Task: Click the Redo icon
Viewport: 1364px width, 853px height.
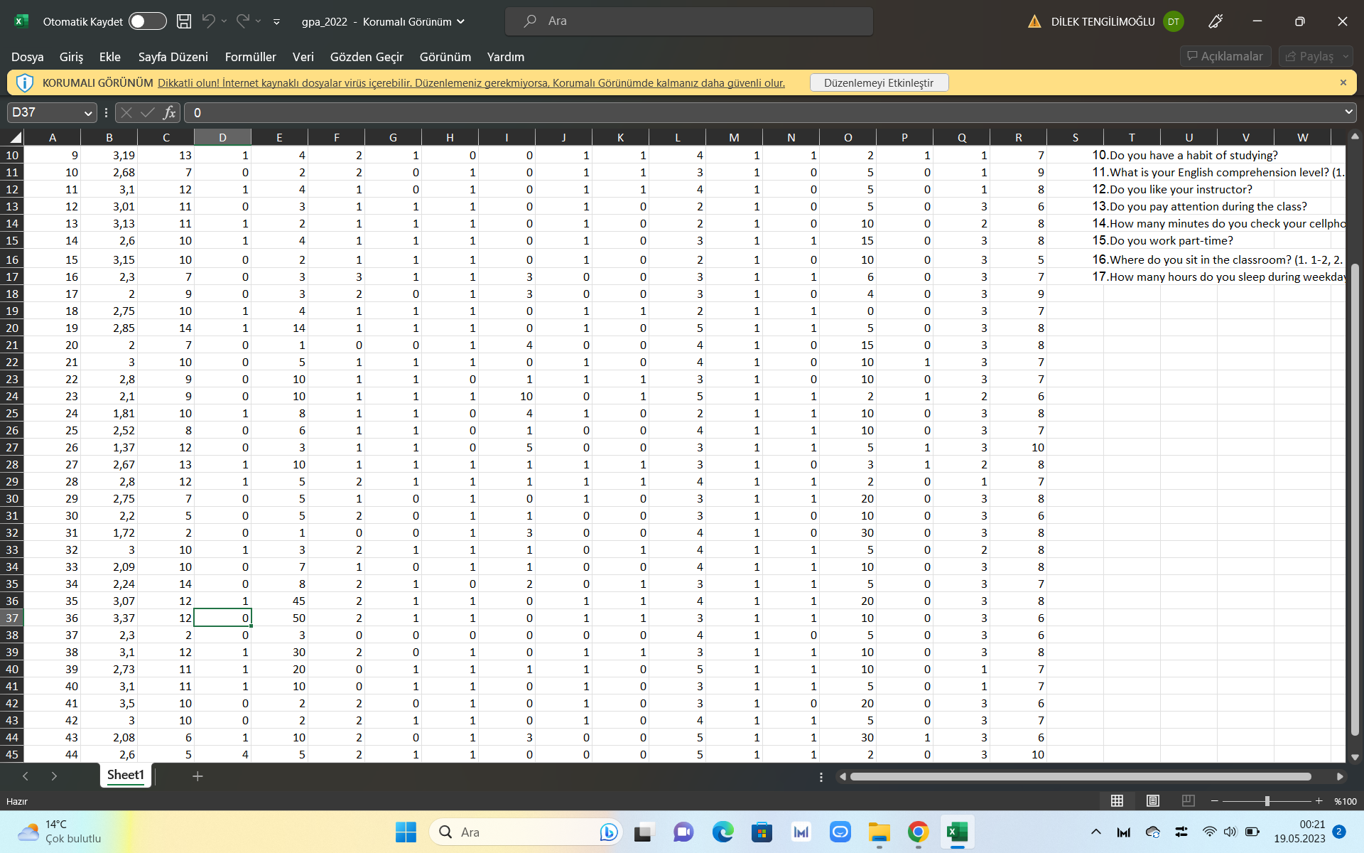Action: (242, 21)
